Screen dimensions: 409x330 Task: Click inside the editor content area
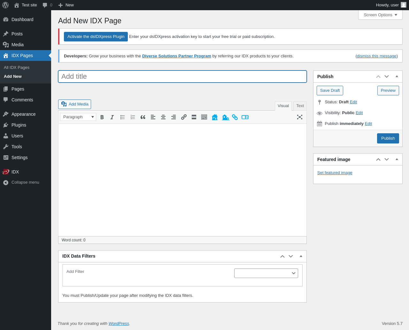182,180
